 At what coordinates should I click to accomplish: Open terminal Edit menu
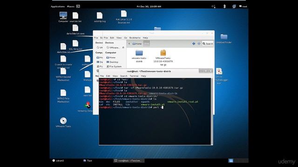(x=108, y=76)
